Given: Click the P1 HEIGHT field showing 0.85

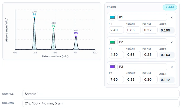Looking at the screenshot, I should 133,30.
